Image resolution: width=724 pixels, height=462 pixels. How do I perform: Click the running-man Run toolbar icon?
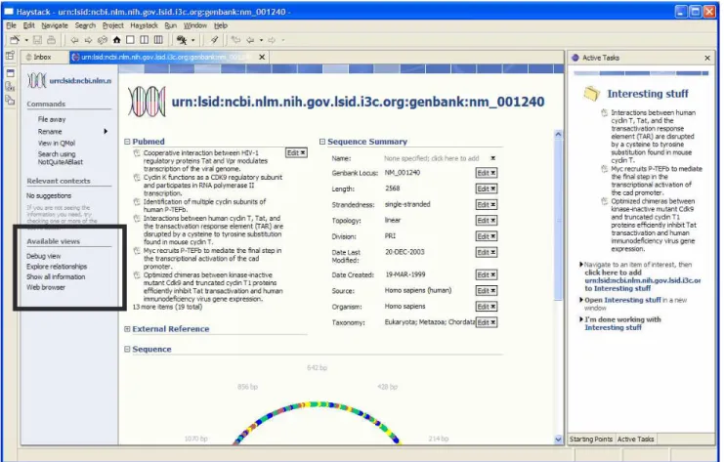(182, 40)
